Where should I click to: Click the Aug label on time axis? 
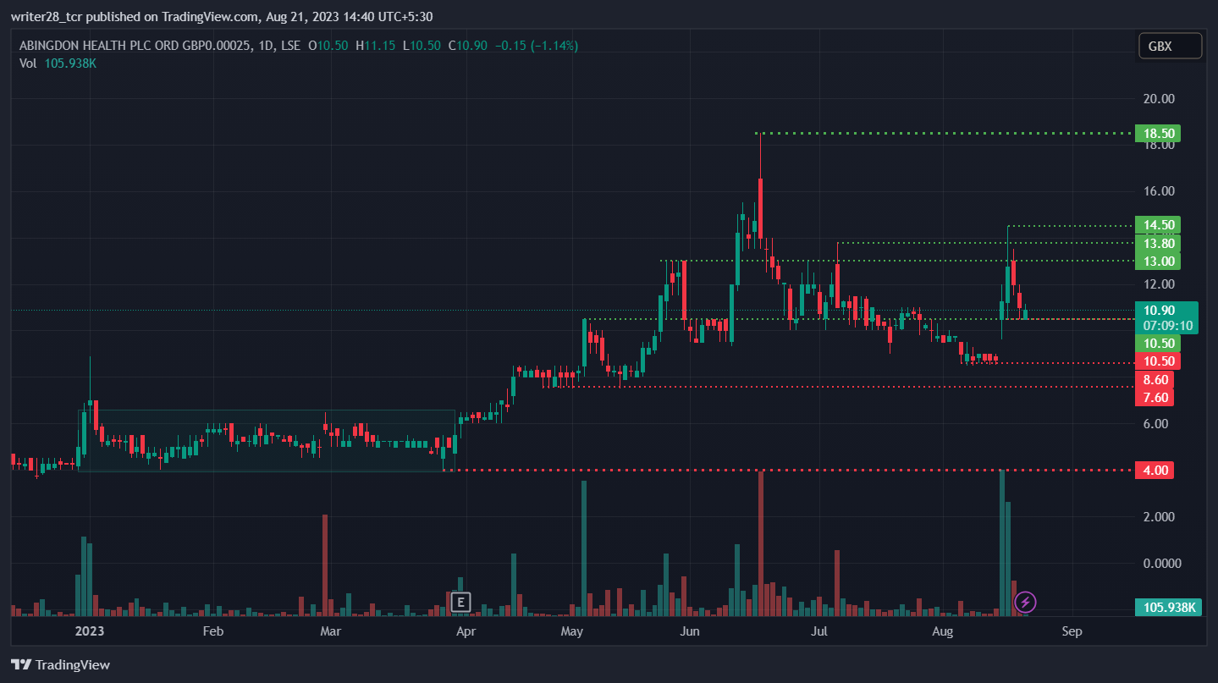943,631
